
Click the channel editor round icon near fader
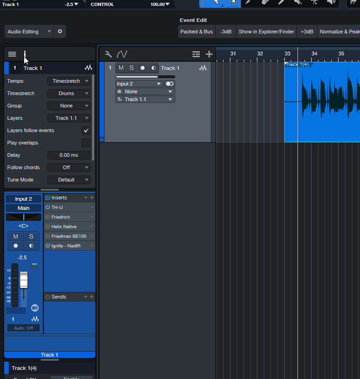click(35, 308)
